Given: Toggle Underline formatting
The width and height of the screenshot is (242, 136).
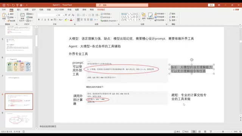Looking at the screenshot, I should 45,20.
